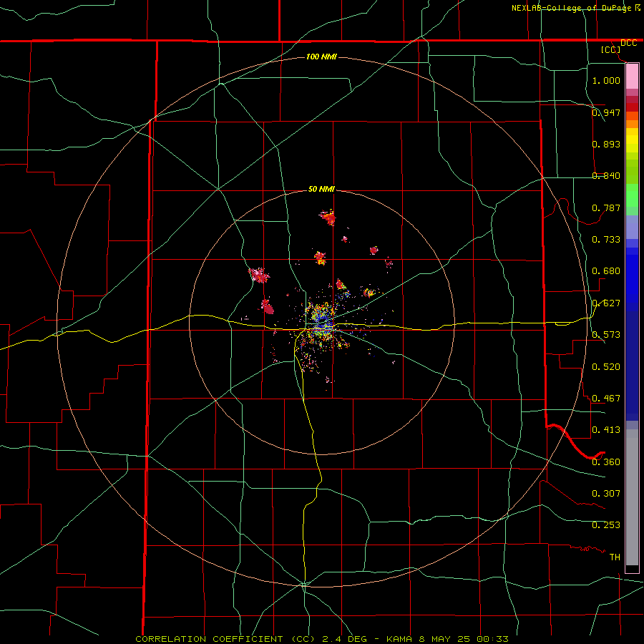Viewport: 644px width, 644px height.
Task: Click the 0.947 legend value
Action: pyautogui.click(x=606, y=112)
